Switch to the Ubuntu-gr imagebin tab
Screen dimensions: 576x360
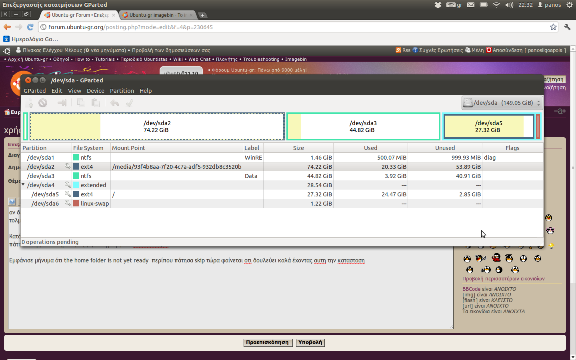point(156,15)
